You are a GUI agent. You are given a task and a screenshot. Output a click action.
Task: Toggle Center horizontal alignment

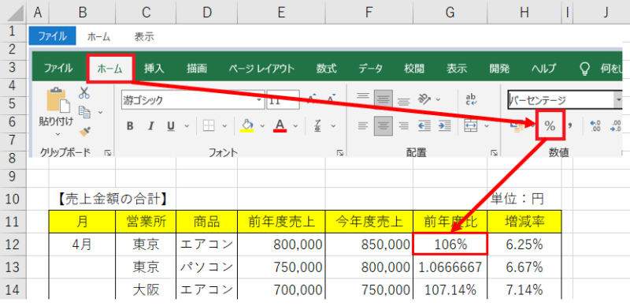click(384, 125)
